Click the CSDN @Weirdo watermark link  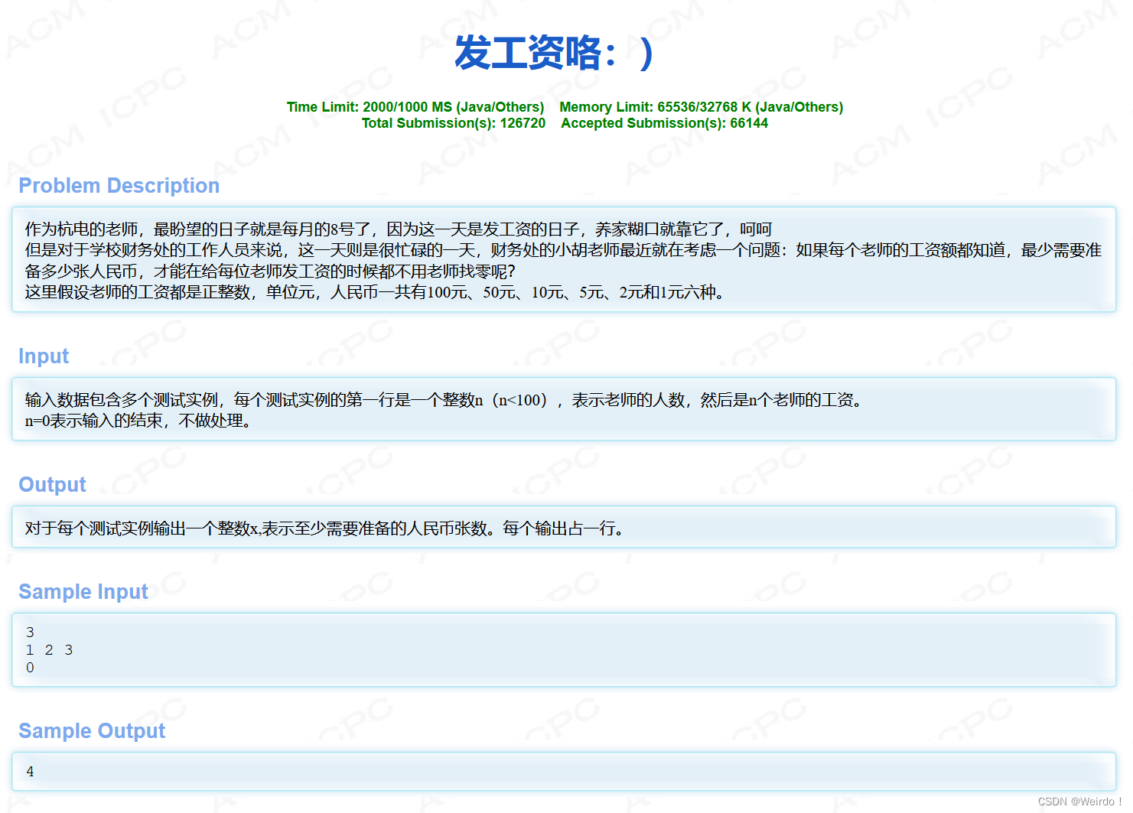[x=1080, y=802]
